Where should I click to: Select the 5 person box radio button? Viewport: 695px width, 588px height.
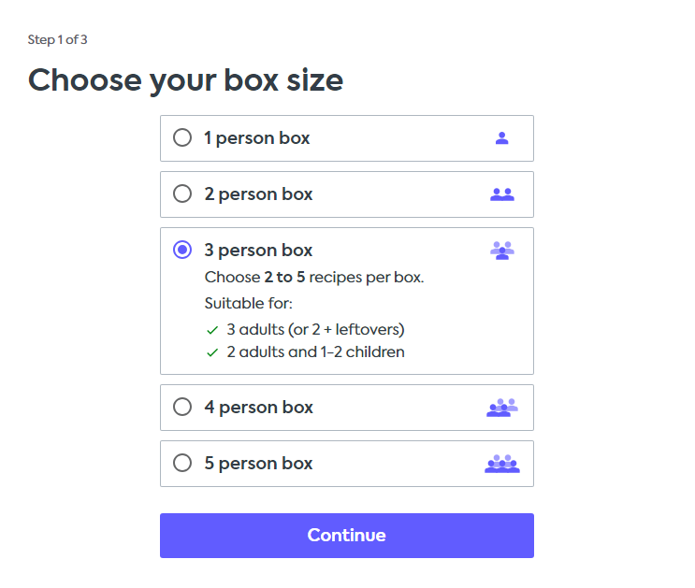pyautogui.click(x=182, y=463)
